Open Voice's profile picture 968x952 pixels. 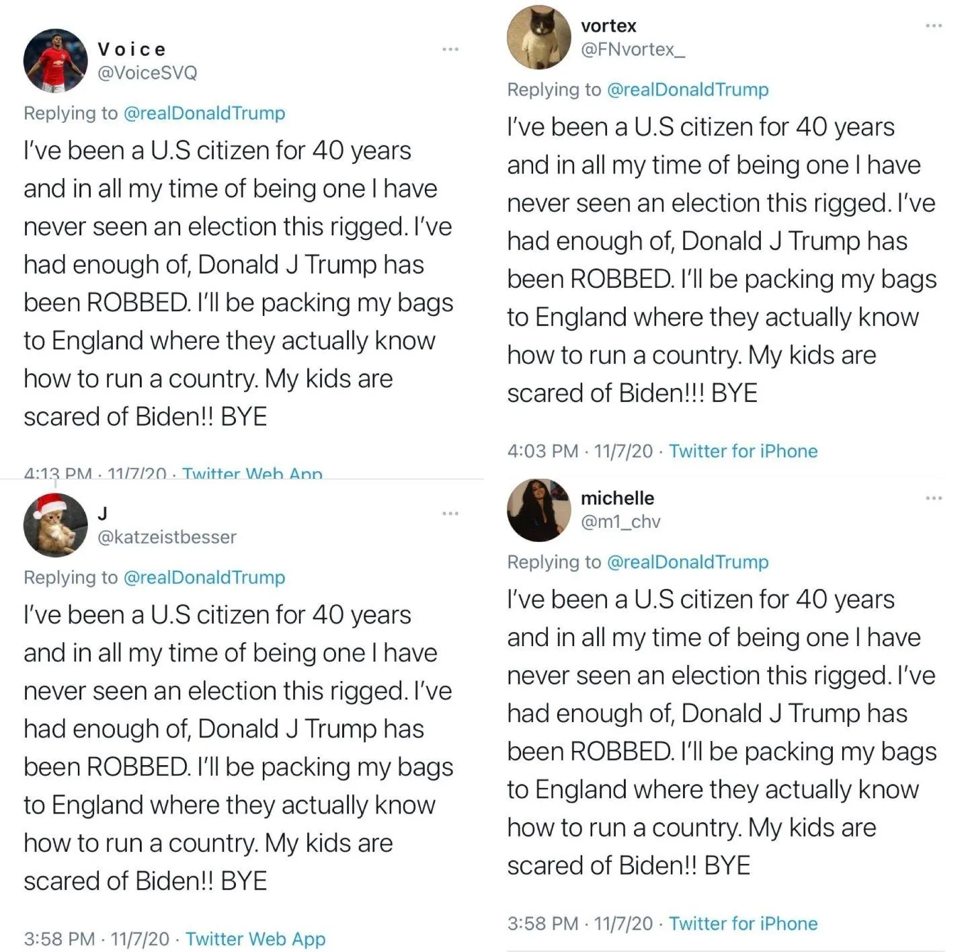click(x=55, y=61)
